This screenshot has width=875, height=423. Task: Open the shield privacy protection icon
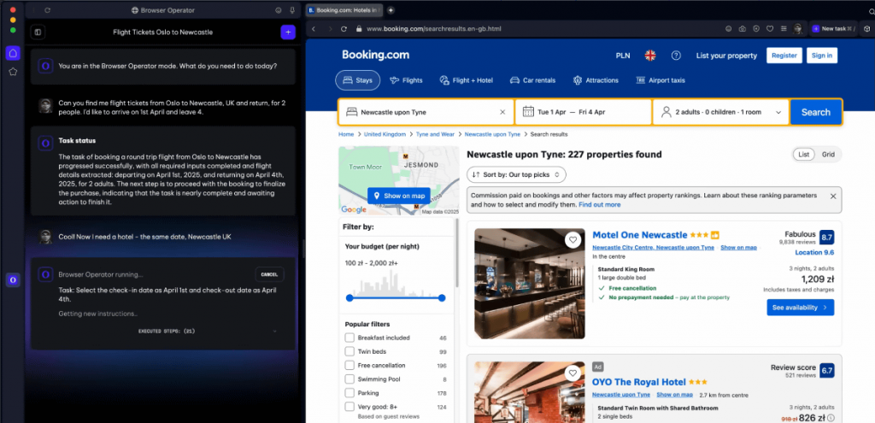(x=756, y=28)
